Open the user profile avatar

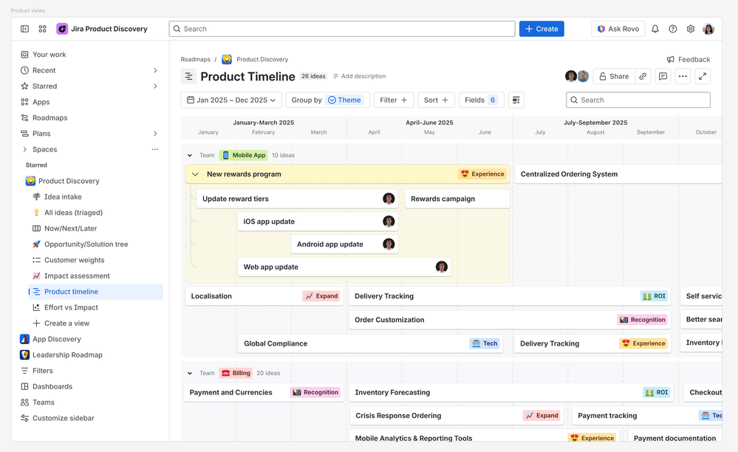click(x=708, y=29)
